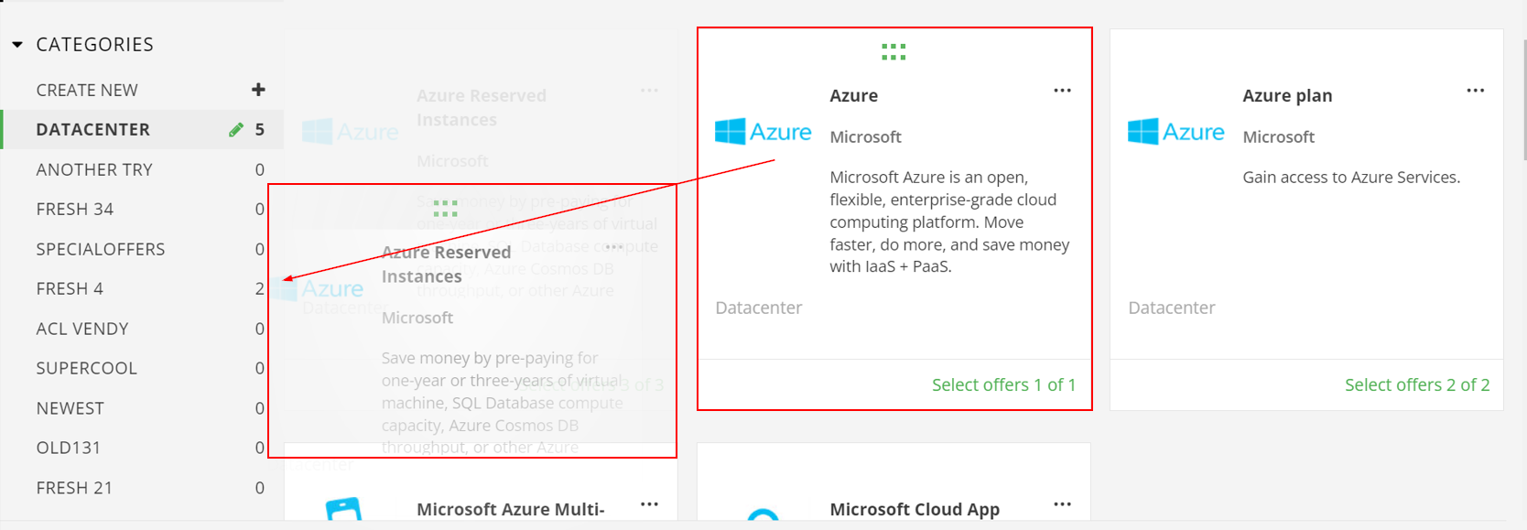Select the ACL Vendy category

coord(142,329)
